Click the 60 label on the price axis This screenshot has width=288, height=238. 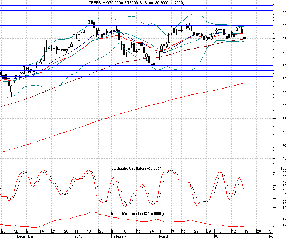click(284, 105)
